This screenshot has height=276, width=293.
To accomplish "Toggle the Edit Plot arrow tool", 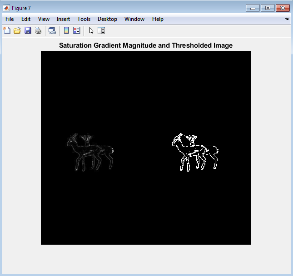I will click(x=91, y=31).
